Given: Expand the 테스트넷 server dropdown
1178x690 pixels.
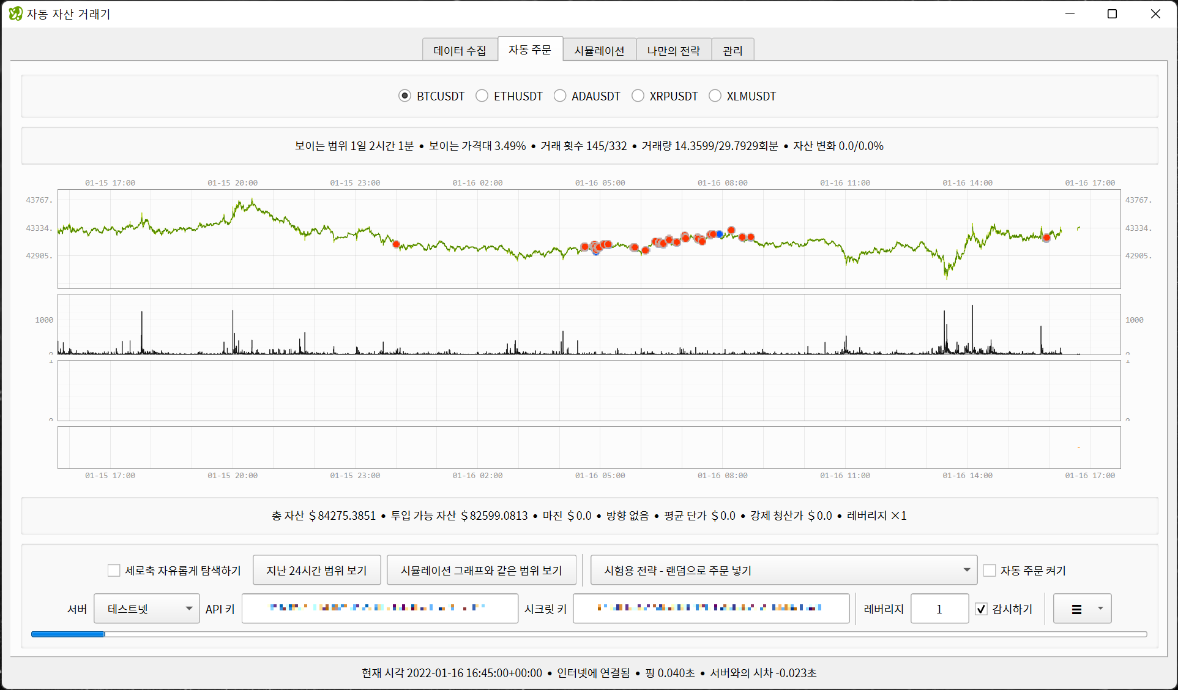Looking at the screenshot, I should pos(147,609).
